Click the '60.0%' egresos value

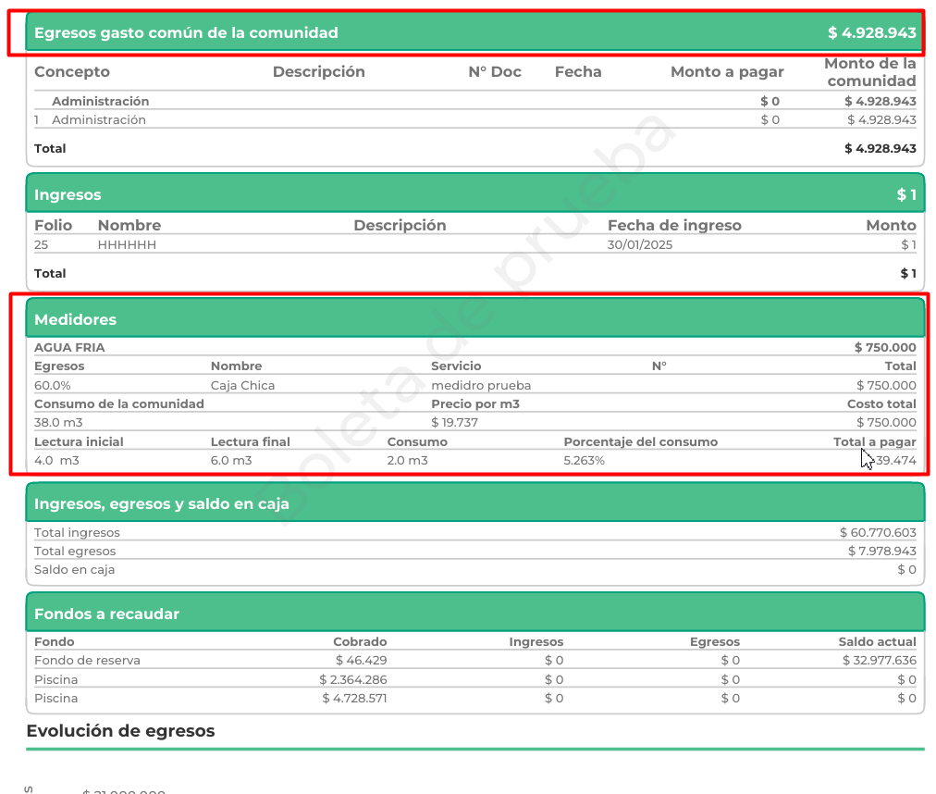click(53, 386)
